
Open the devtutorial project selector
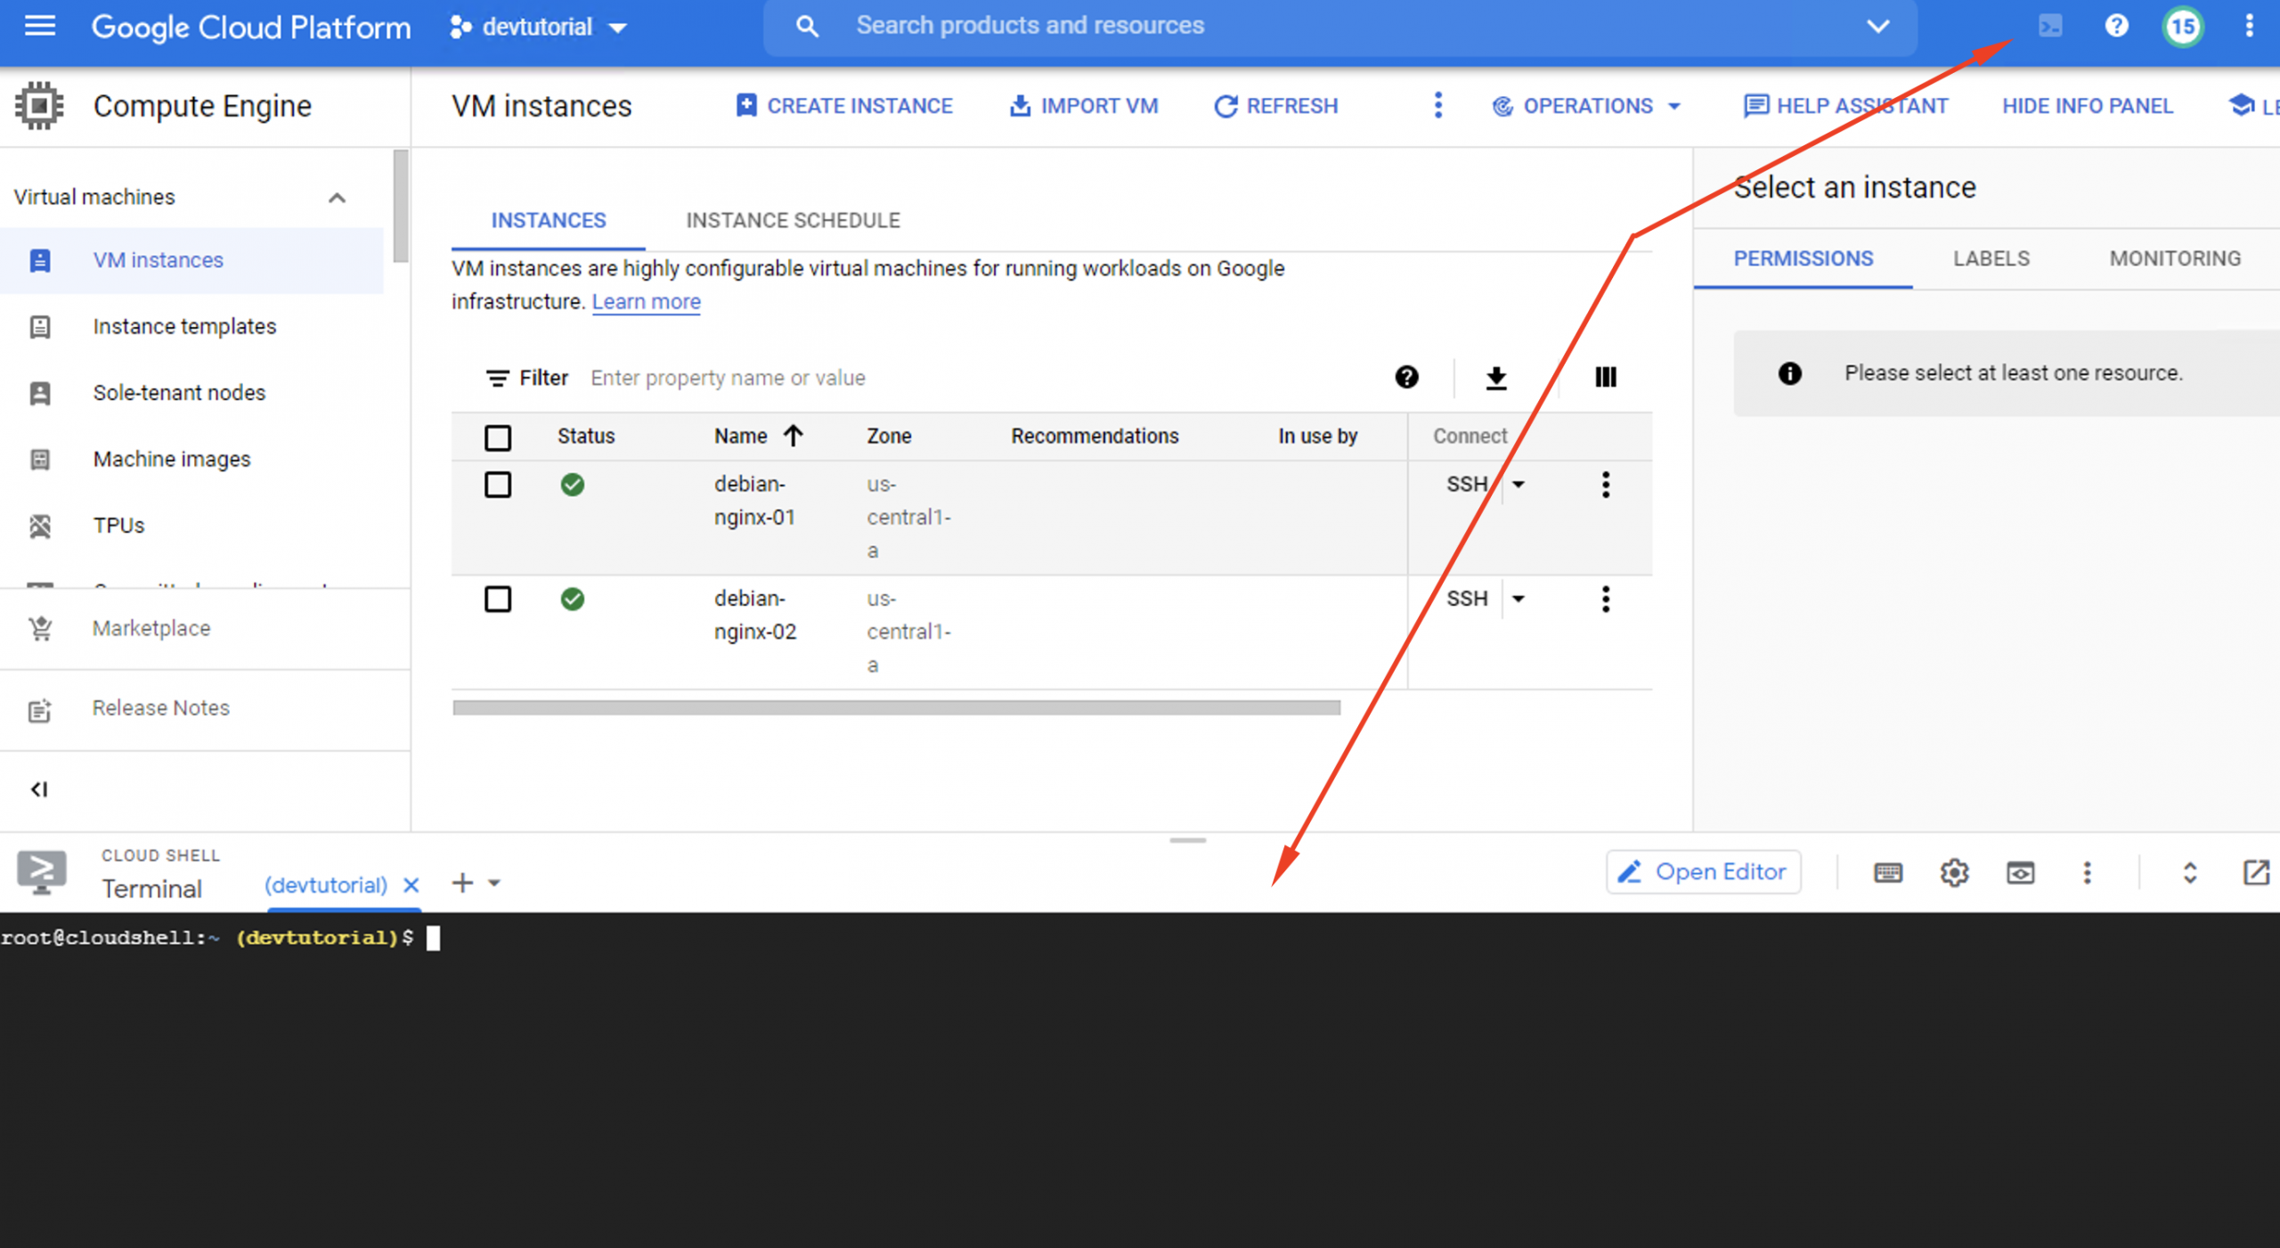538,27
